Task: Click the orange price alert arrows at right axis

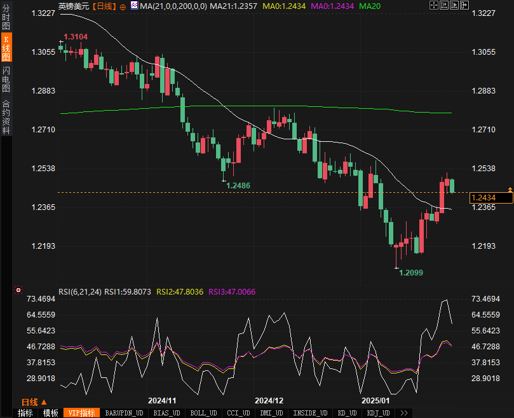Action: [510, 189]
